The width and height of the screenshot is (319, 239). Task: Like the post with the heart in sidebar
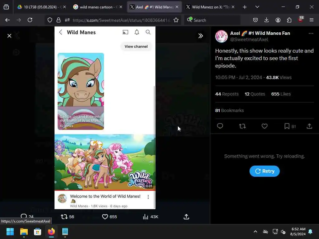click(264, 126)
